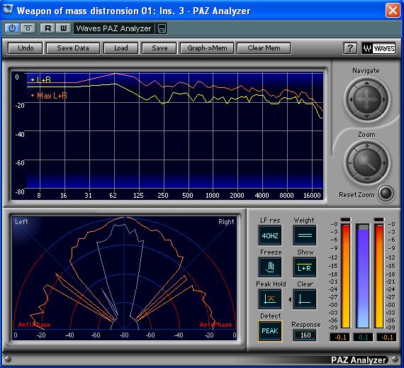Click the Zoom dial left minus
Screen dimensions: 404x368
tap(351, 163)
